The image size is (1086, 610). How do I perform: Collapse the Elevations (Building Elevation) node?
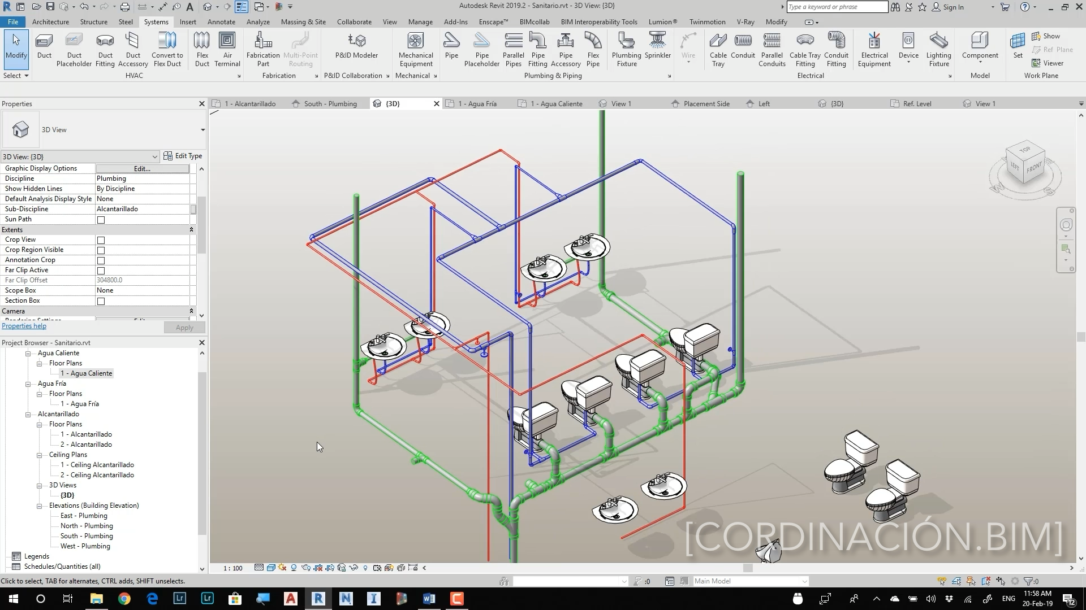coord(40,506)
